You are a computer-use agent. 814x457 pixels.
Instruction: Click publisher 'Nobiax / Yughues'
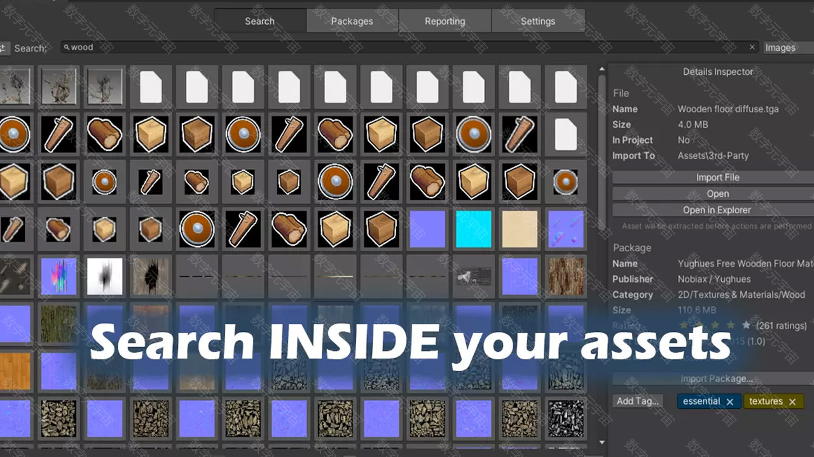point(714,279)
